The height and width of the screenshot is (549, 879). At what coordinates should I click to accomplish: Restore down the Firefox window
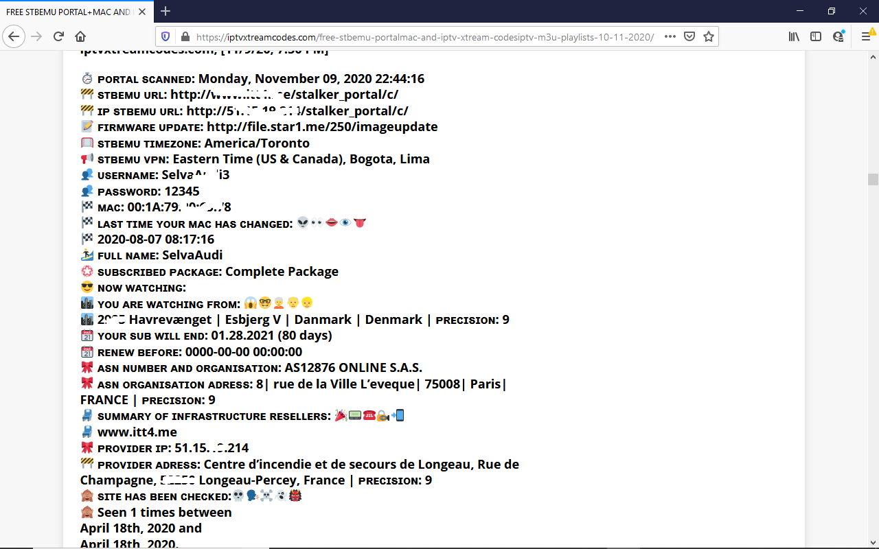[831, 11]
